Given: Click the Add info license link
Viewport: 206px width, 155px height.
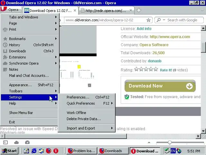Looking at the screenshot, I should tap(144, 29).
